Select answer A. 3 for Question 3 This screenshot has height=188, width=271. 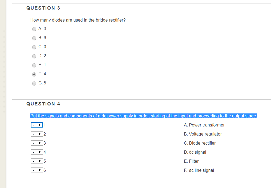tap(34, 29)
